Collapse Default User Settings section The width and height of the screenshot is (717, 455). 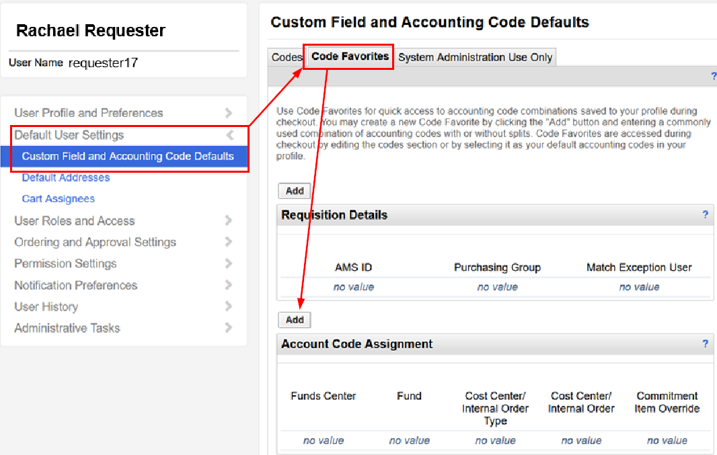click(229, 135)
